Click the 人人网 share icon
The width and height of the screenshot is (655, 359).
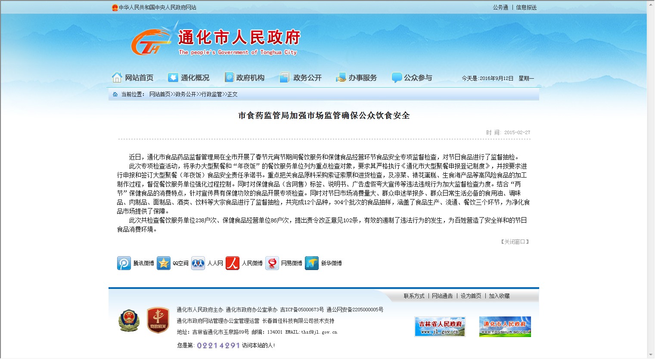[198, 263]
